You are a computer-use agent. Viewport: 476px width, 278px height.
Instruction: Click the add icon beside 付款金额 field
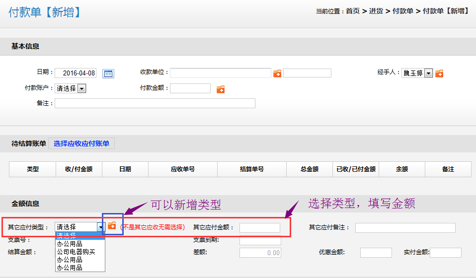point(221,89)
